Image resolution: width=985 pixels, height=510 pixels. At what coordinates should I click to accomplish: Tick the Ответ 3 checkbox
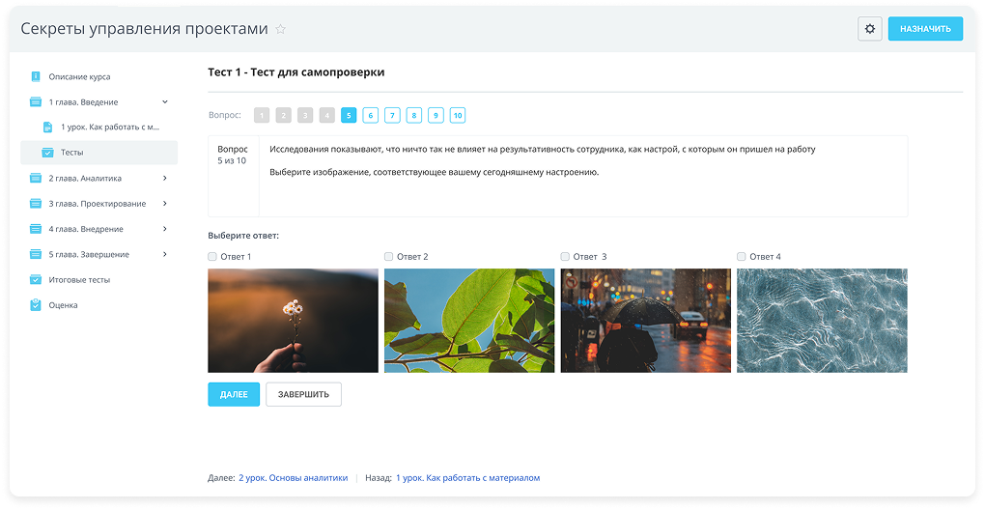565,256
